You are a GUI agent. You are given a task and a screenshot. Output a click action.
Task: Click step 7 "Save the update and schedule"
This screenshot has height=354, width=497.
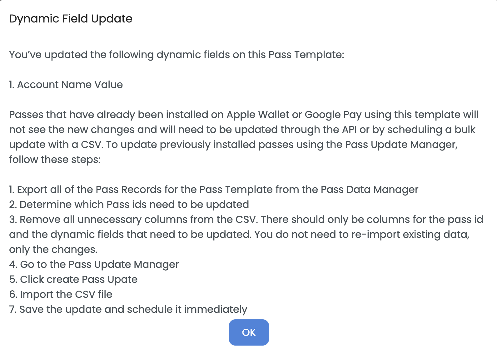click(x=128, y=309)
